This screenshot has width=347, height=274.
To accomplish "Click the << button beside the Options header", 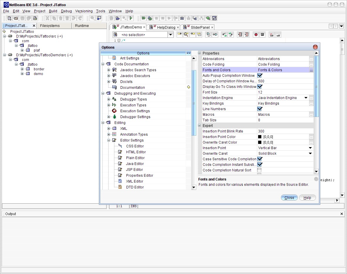I will point(189,53).
